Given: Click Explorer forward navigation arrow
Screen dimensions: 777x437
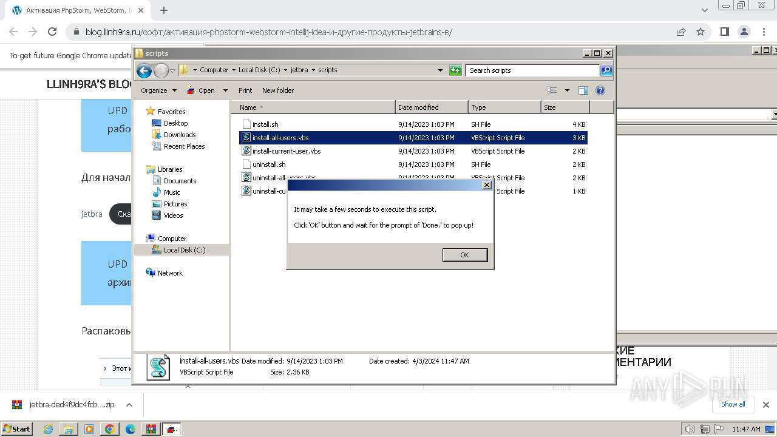Looking at the screenshot, I should tap(161, 70).
